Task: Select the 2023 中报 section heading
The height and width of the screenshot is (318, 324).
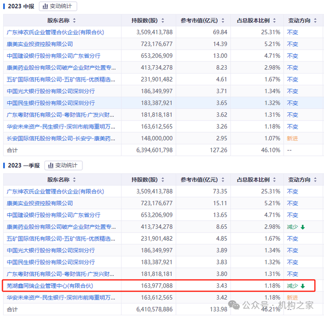Action: (x=21, y=6)
